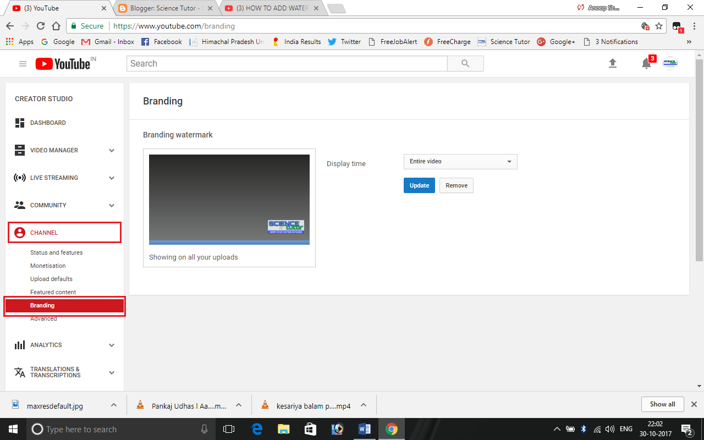Viewport: 704px width, 440px height.
Task: Expand the Analytics section chevron
Action: 112,345
